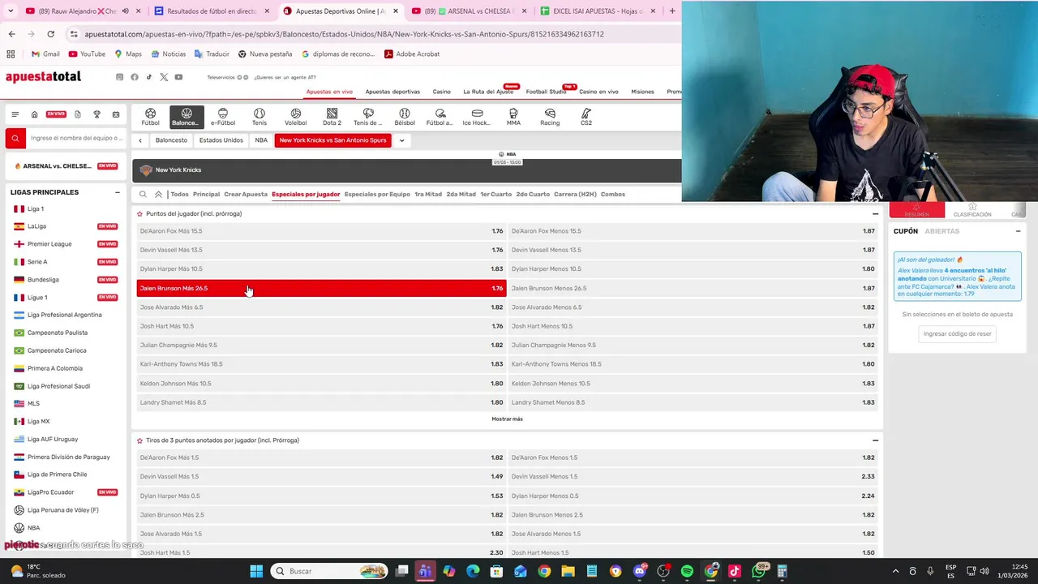Click the market search magnifier icon

point(143,195)
